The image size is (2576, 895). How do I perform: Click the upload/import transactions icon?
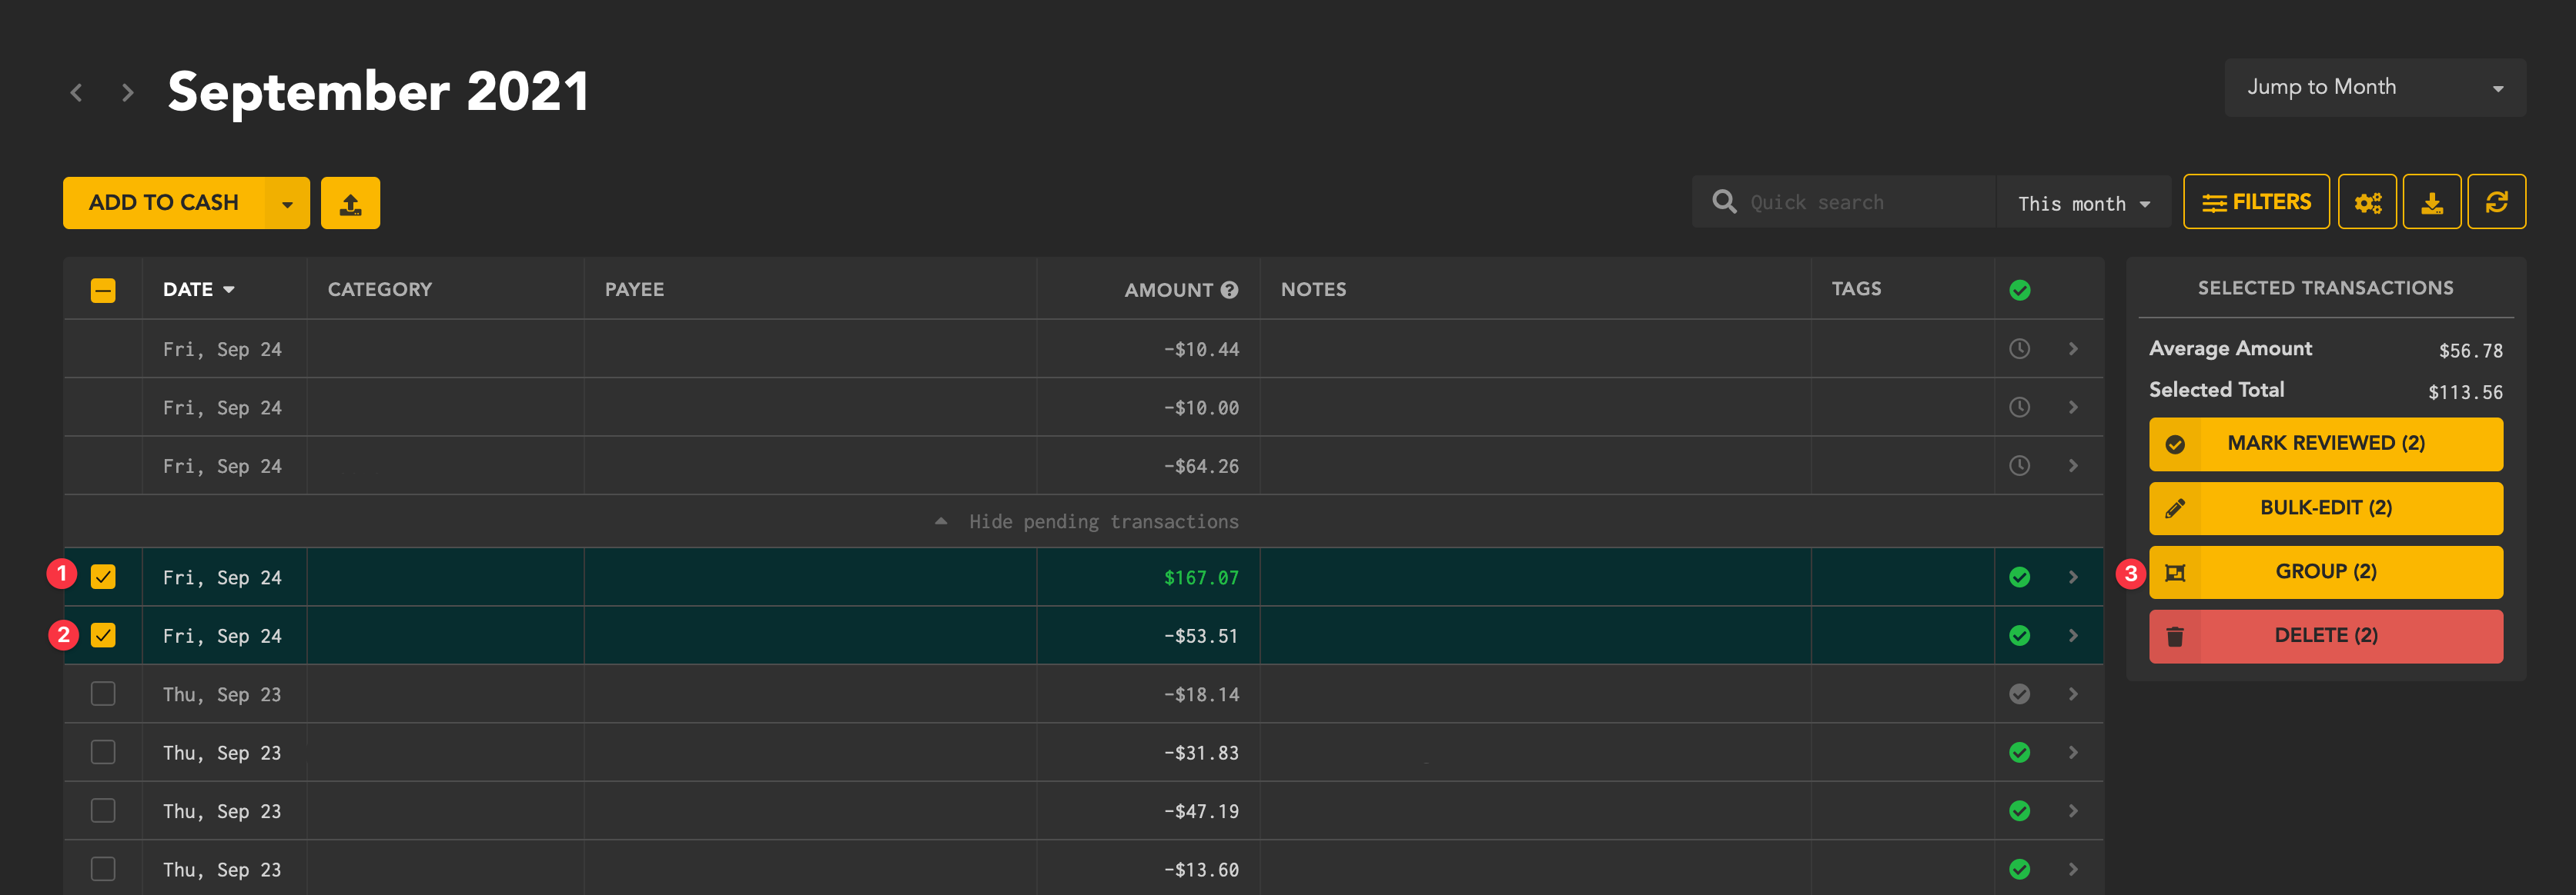click(x=350, y=204)
